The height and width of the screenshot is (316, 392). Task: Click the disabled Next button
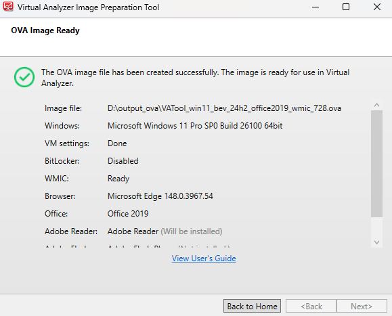click(x=362, y=306)
